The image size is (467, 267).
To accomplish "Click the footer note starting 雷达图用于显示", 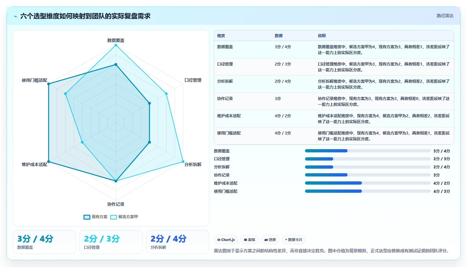I will point(332,251).
